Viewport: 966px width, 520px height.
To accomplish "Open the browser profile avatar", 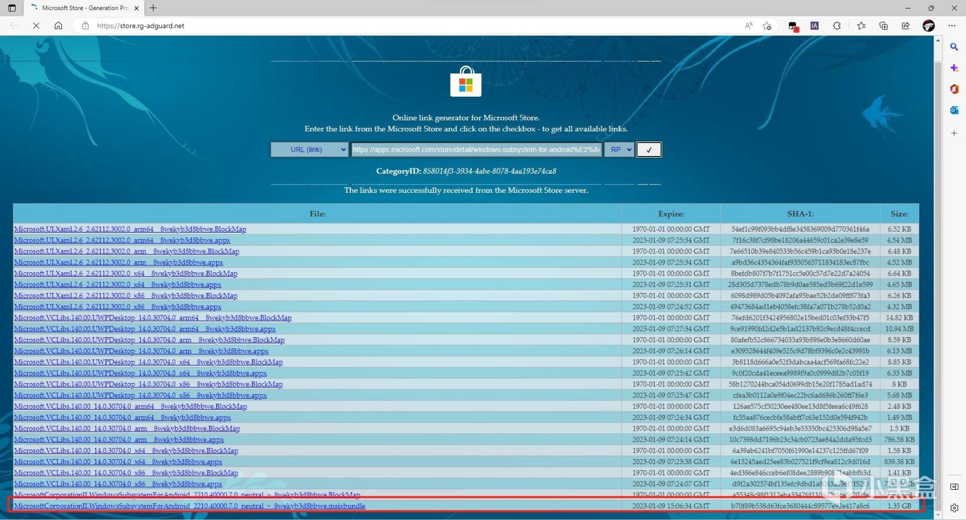I will click(x=929, y=26).
